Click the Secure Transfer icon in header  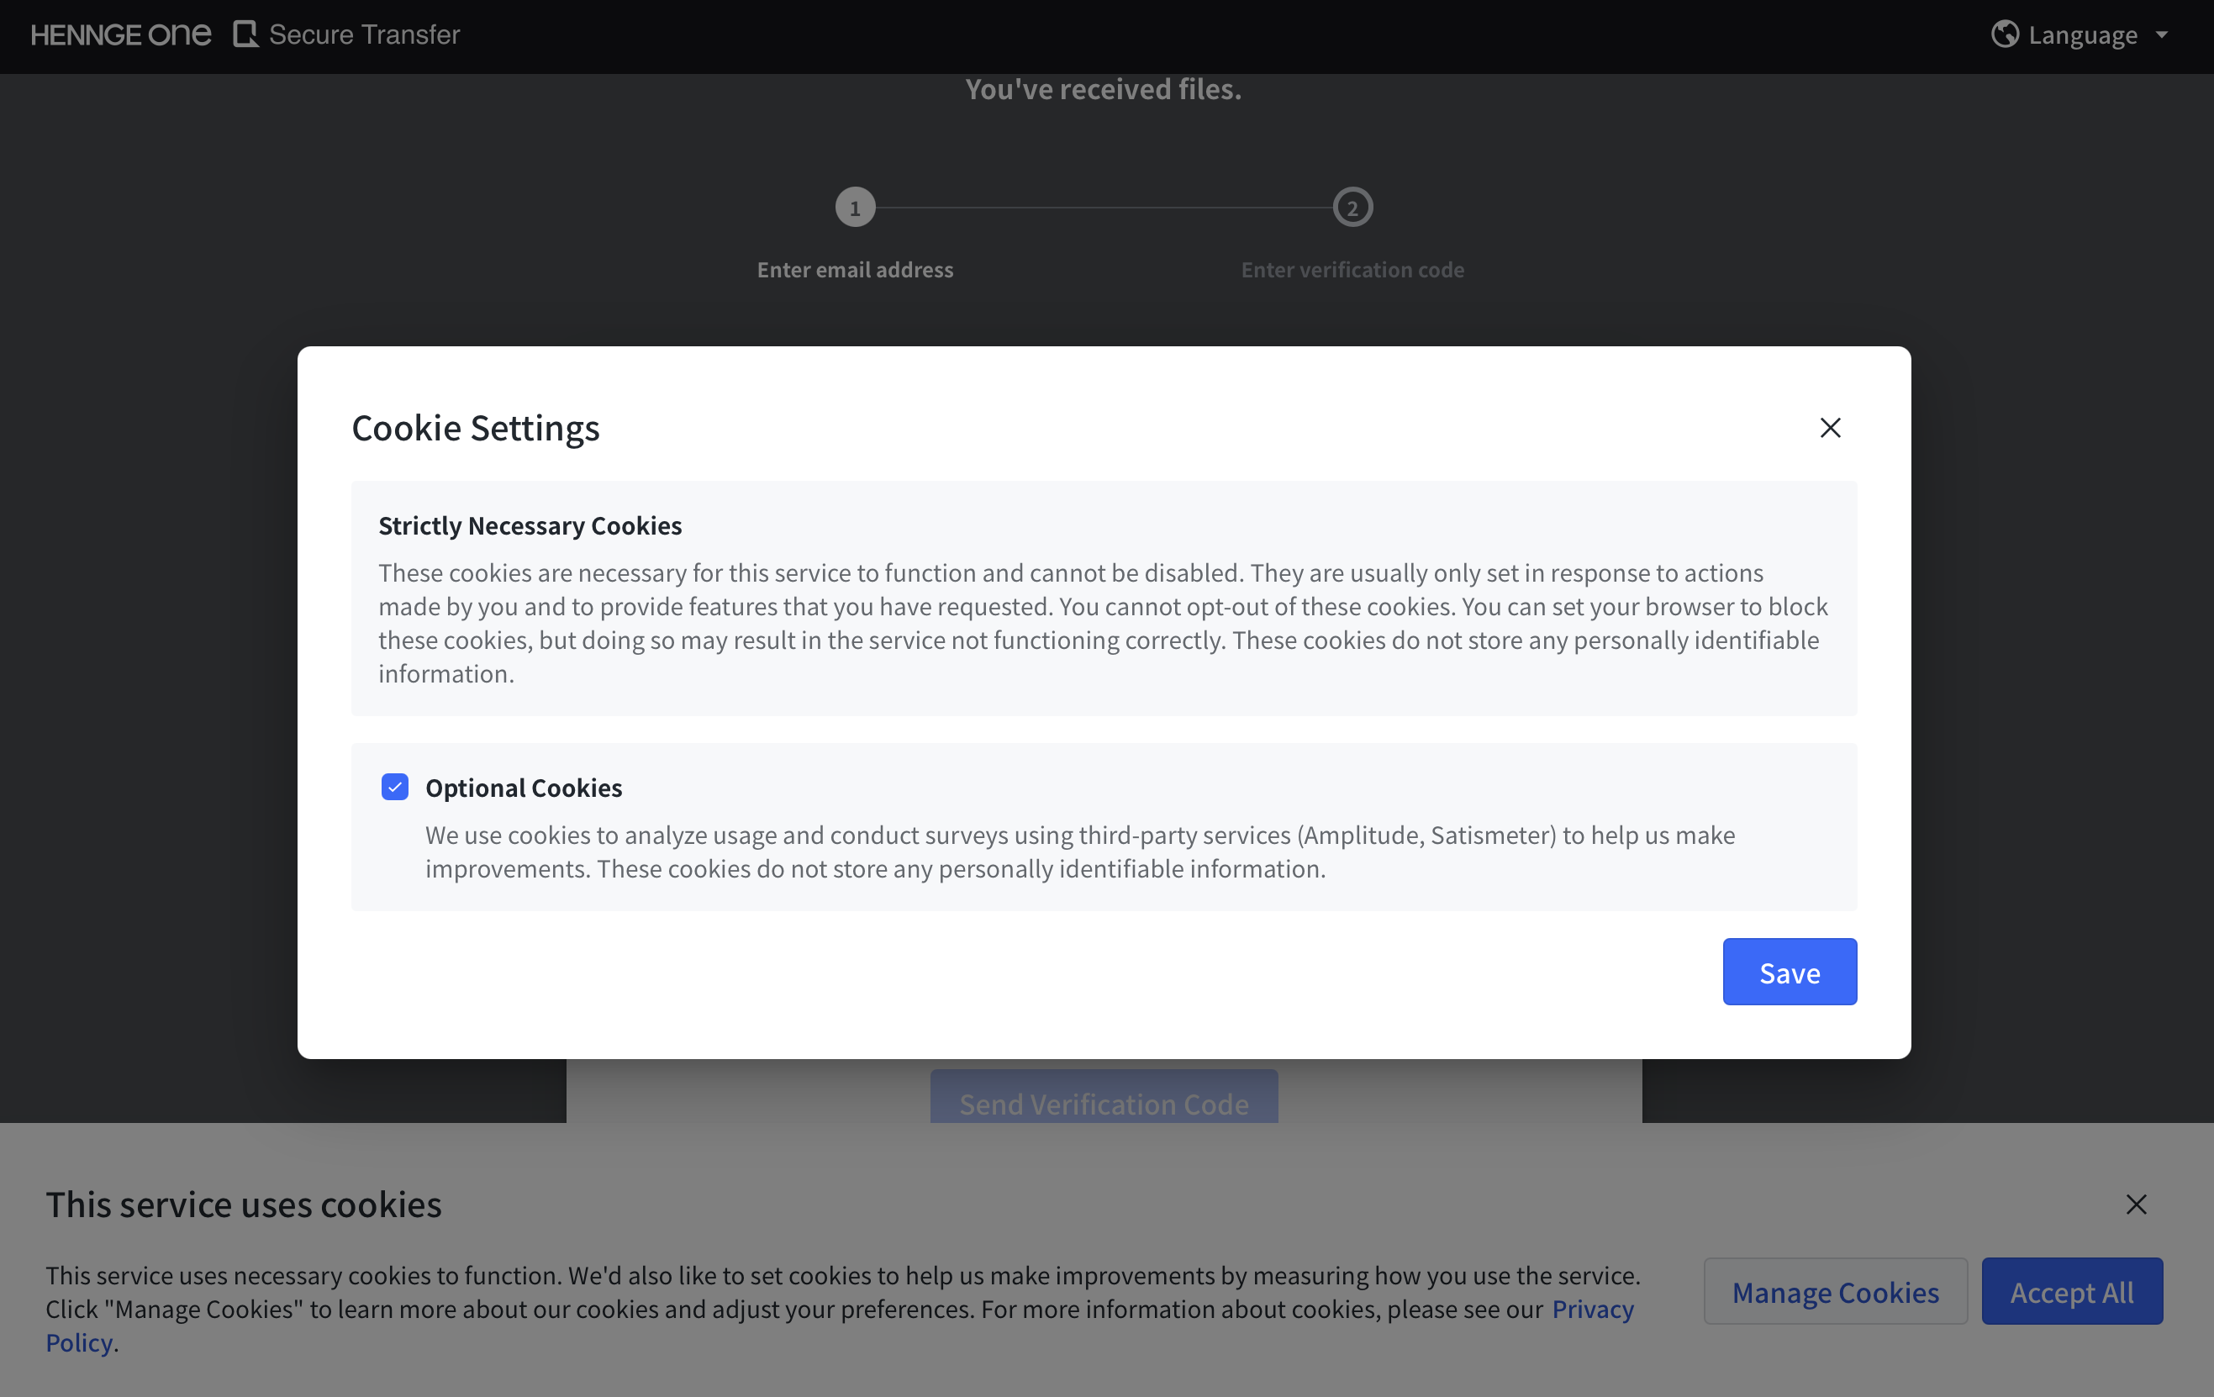point(245,35)
